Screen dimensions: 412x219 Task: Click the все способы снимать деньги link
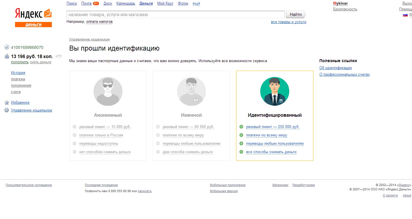(271, 152)
